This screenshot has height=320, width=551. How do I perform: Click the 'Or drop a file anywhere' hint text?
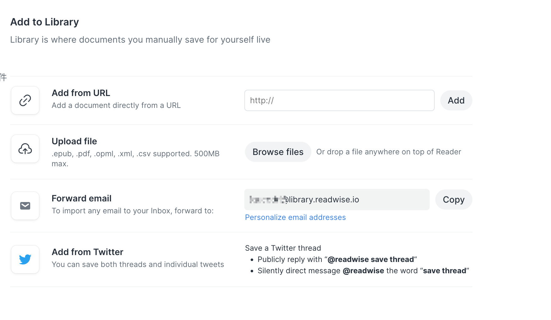pos(388,152)
